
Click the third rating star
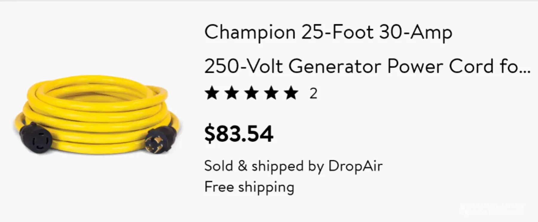[x=252, y=93]
